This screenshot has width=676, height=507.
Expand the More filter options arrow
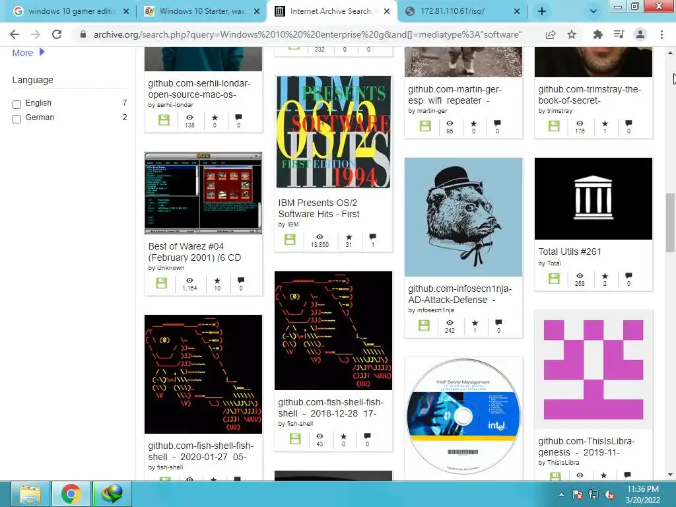[42, 52]
